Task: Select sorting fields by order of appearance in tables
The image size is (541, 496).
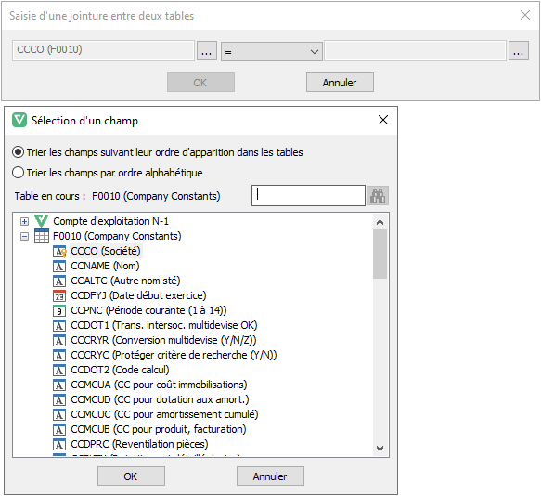Action: tap(158, 152)
